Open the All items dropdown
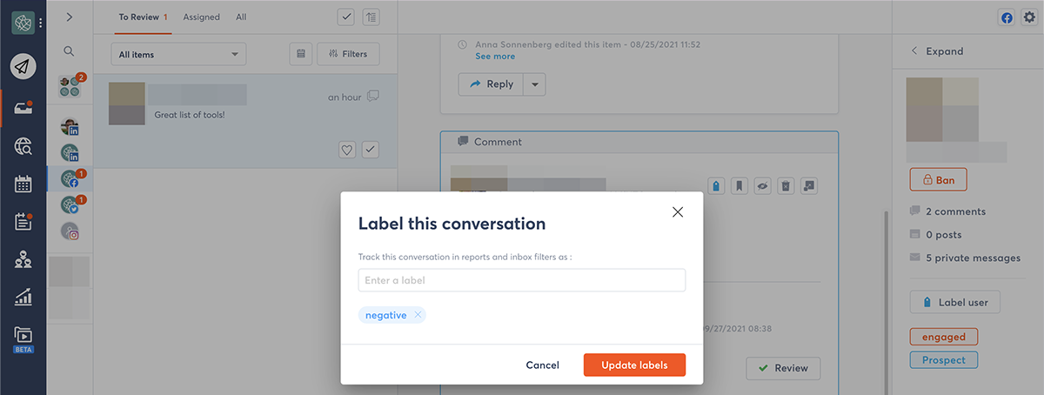 [178, 54]
